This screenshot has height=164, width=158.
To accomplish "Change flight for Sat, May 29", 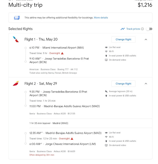I will coord(123,84).
